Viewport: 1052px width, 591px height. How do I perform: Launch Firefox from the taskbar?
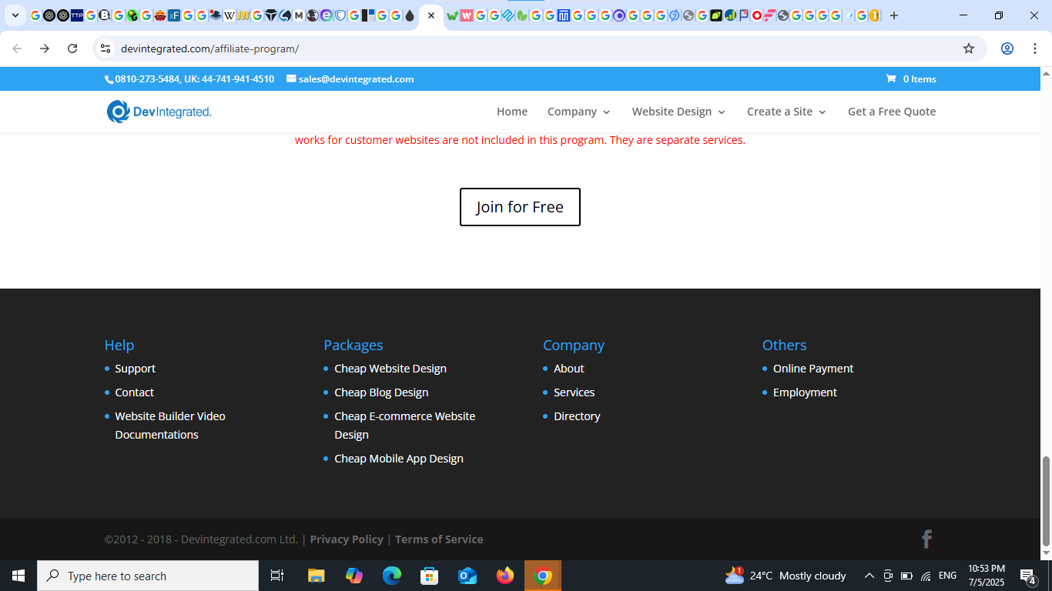[505, 576]
